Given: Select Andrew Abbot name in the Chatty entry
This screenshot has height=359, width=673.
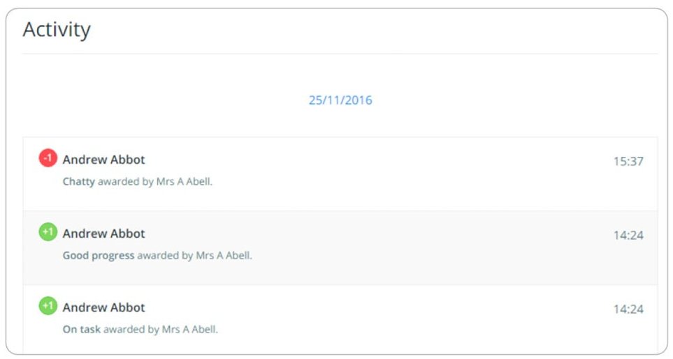Looking at the screenshot, I should point(104,160).
